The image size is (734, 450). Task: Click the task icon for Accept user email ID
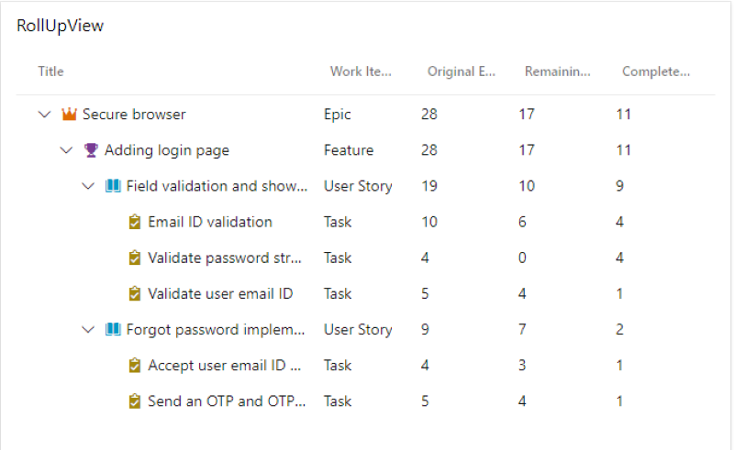[135, 366]
